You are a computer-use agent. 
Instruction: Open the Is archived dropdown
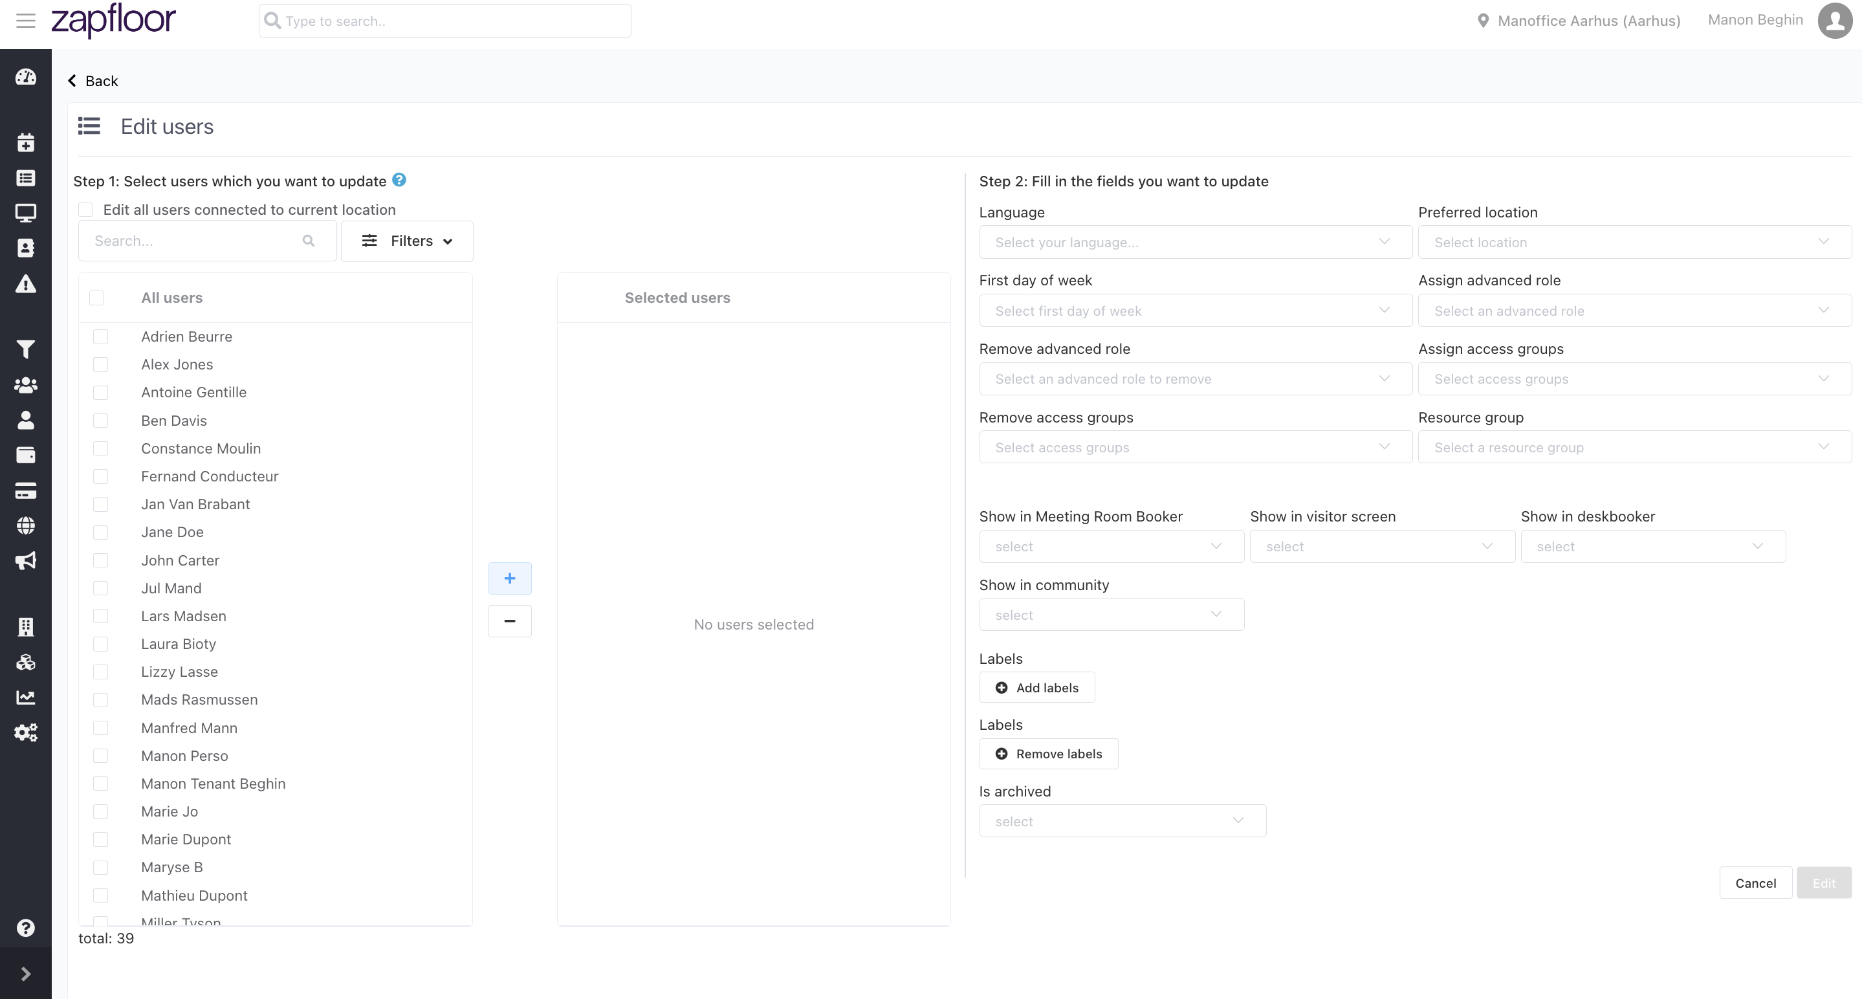1123,821
